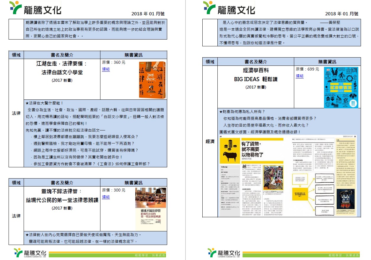The image size is (371, 260).
Task: Click the 原價：360 元 price text
Action: (x=114, y=63)
